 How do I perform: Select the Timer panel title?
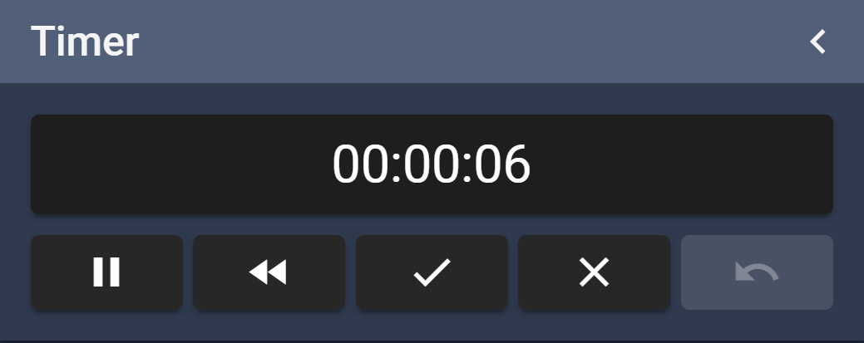85,42
